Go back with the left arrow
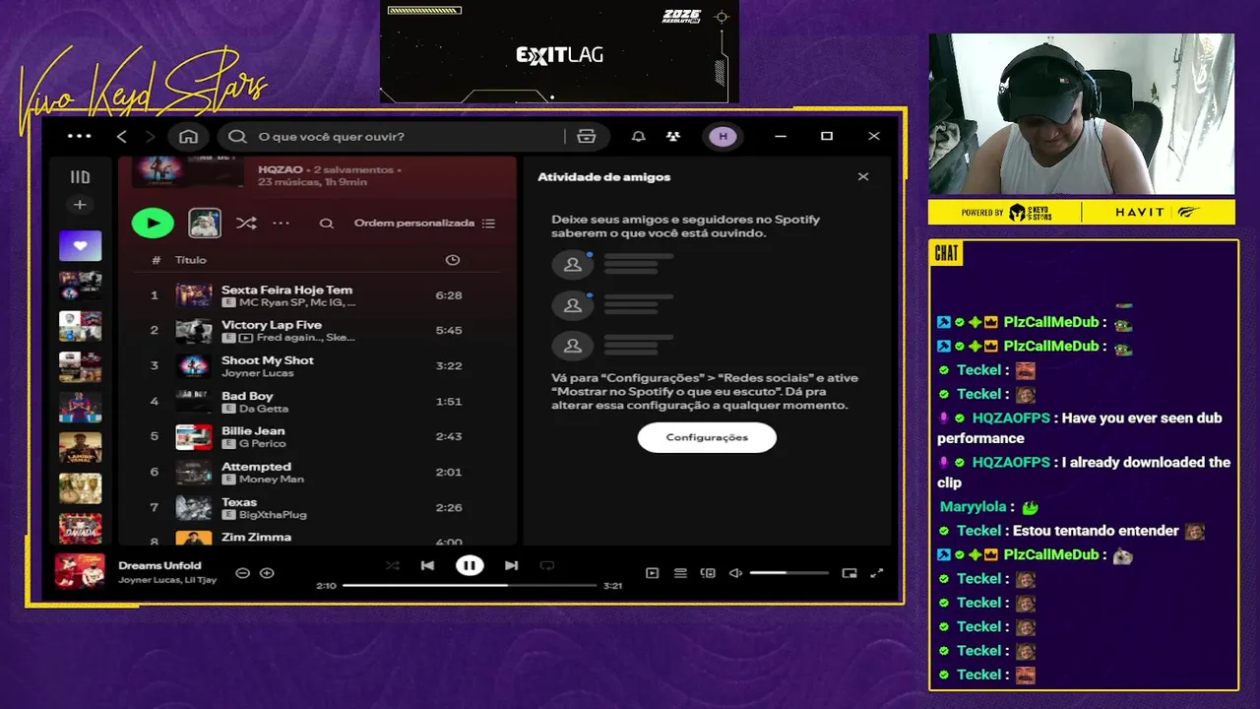1260x709 pixels. 122,136
